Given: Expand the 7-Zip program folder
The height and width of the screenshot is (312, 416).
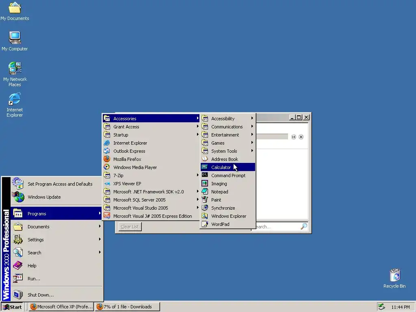Looking at the screenshot, I should (151, 175).
